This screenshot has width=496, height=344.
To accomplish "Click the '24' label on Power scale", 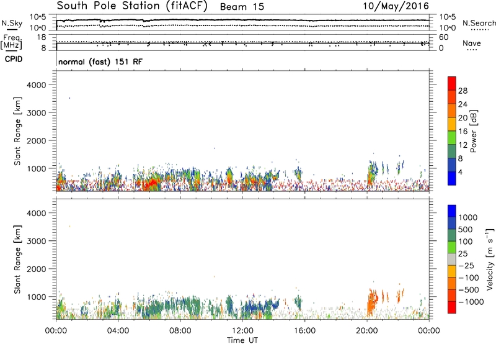I will pos(463,104).
